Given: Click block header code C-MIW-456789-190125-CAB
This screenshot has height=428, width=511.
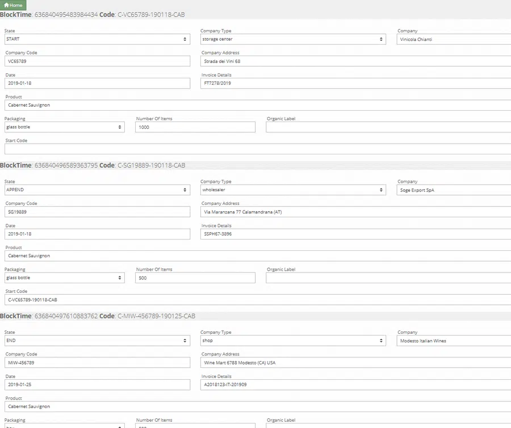Looking at the screenshot, I should (x=157, y=316).
